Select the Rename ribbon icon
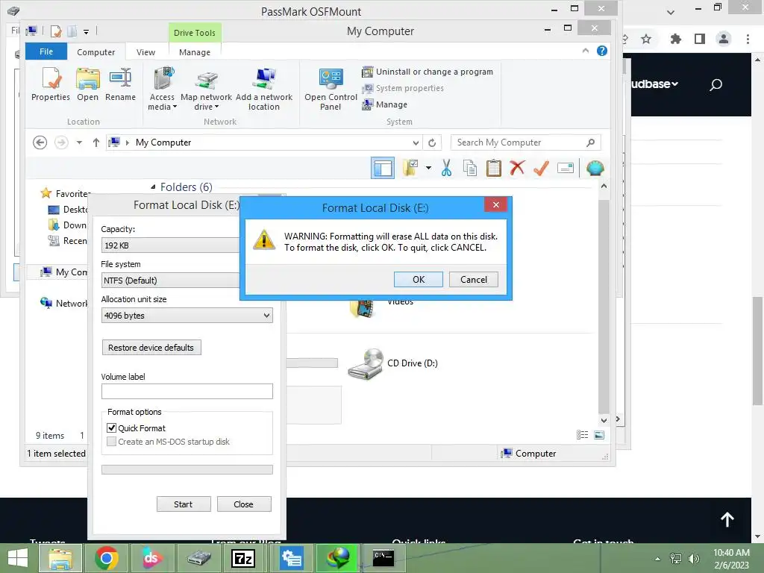The height and width of the screenshot is (573, 764). click(120, 84)
